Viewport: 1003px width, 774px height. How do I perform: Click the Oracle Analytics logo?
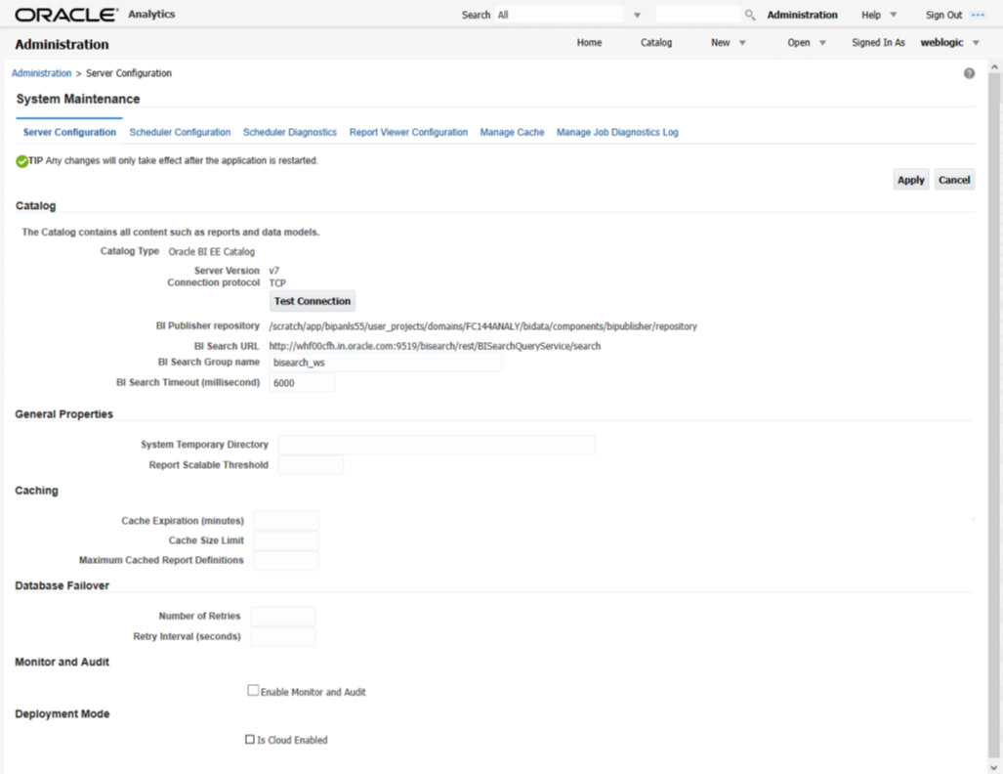tap(95, 14)
